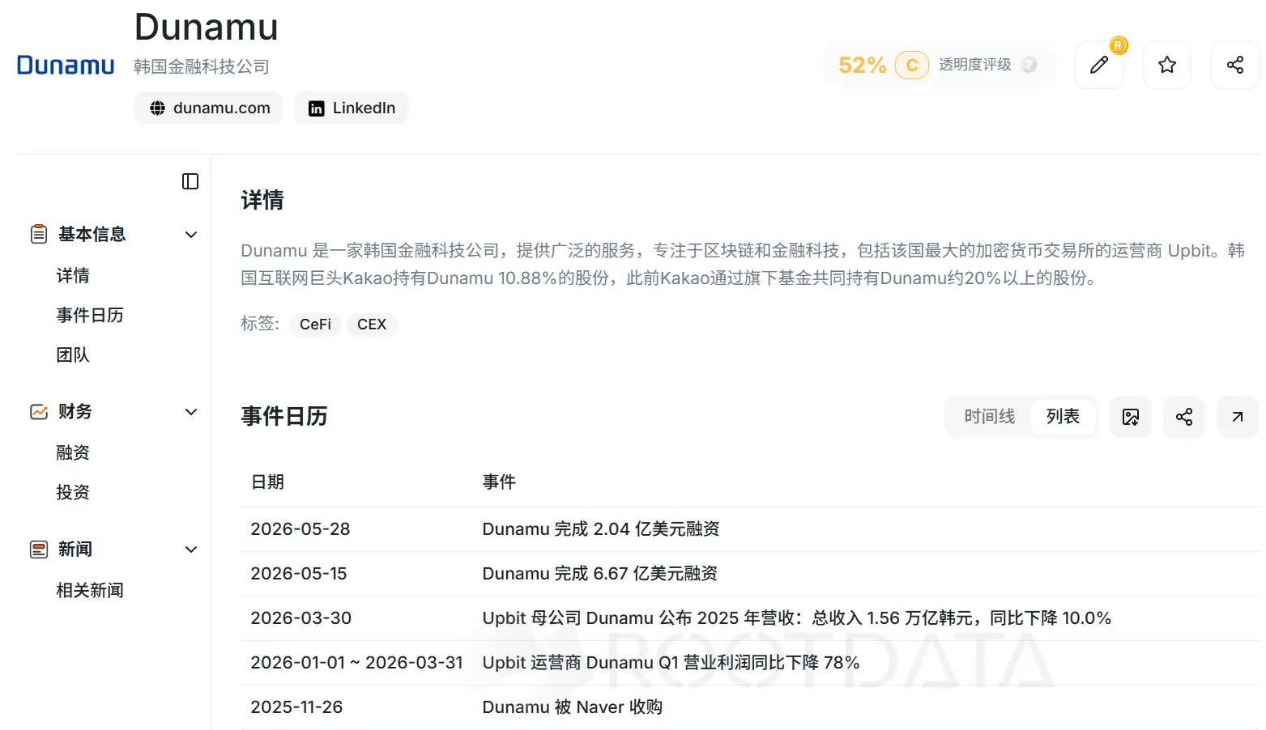This screenshot has width=1266, height=730.
Task: Click the 事件 column header
Action: pos(499,482)
